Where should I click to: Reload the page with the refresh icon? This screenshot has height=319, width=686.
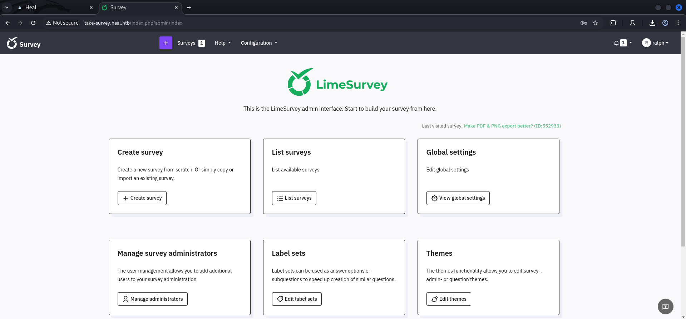tap(33, 23)
